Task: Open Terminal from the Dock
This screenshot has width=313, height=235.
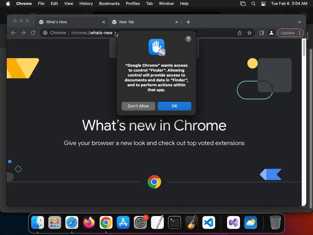Action: [175, 222]
